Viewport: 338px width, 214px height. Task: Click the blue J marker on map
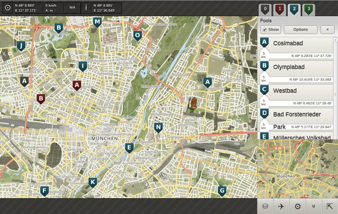[x=21, y=46]
